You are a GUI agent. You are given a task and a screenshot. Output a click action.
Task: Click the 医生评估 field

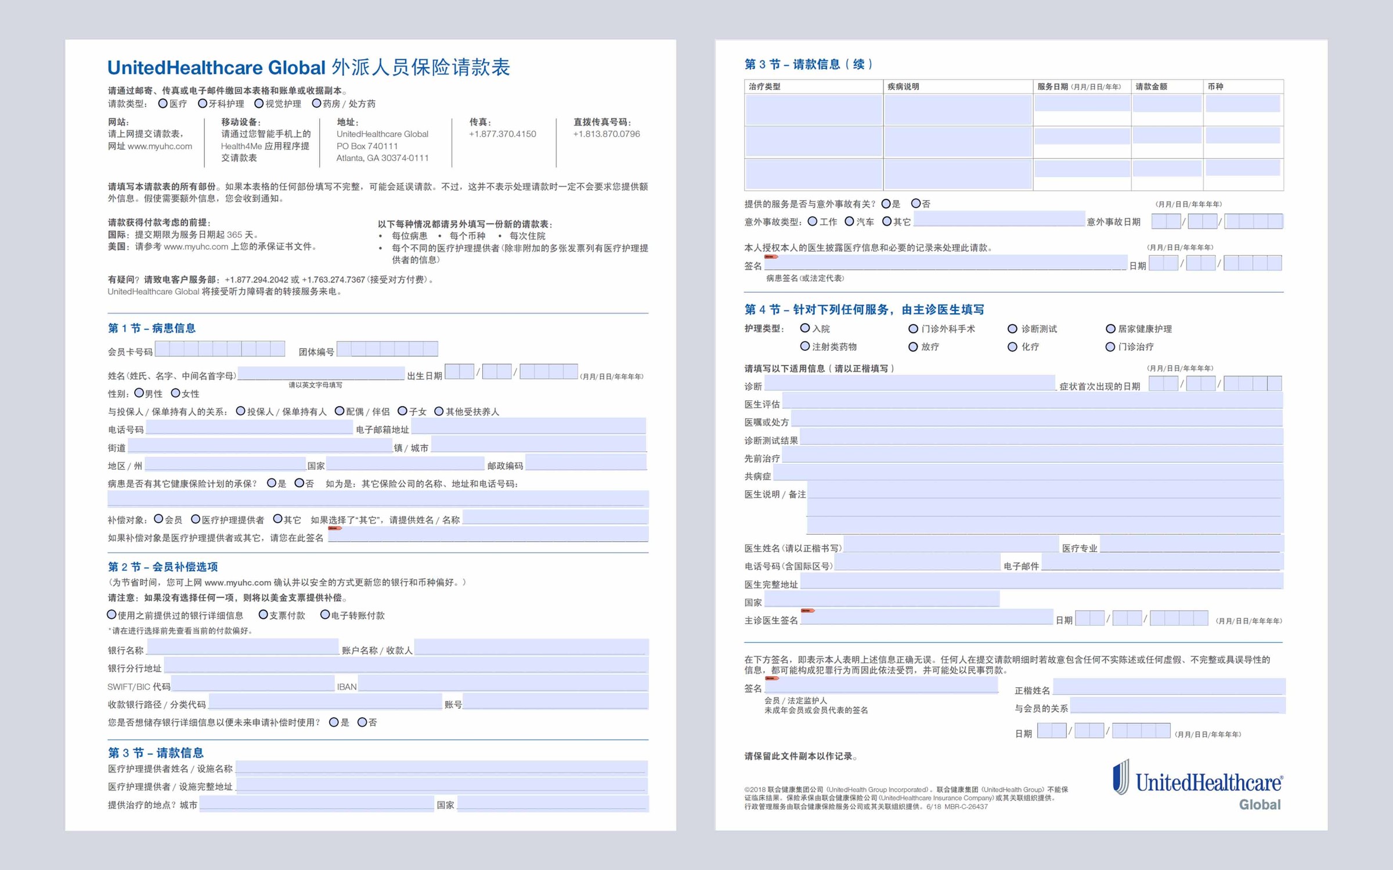pyautogui.click(x=1032, y=401)
